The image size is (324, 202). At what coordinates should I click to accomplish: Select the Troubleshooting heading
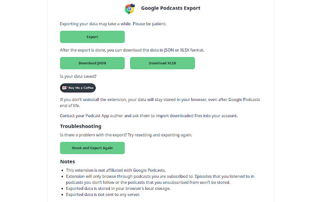81,126
